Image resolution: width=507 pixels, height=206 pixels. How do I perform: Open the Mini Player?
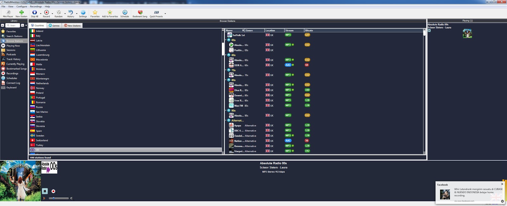coord(8,14)
